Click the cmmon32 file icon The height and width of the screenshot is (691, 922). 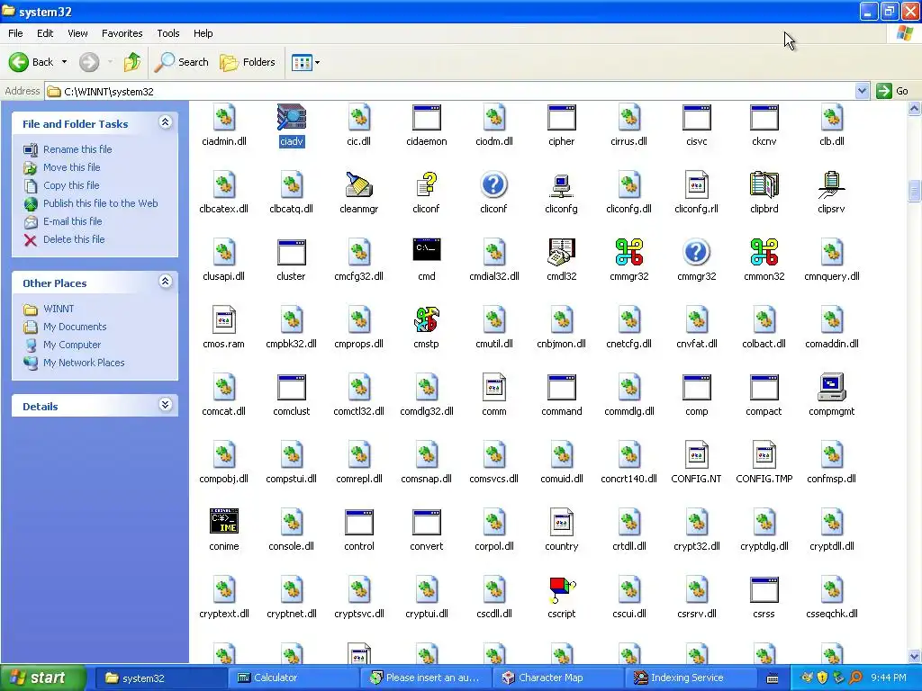pyautogui.click(x=764, y=253)
